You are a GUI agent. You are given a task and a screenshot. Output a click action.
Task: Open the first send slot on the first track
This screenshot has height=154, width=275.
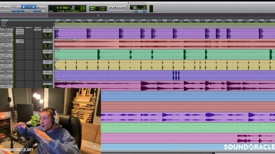coord(38,30)
